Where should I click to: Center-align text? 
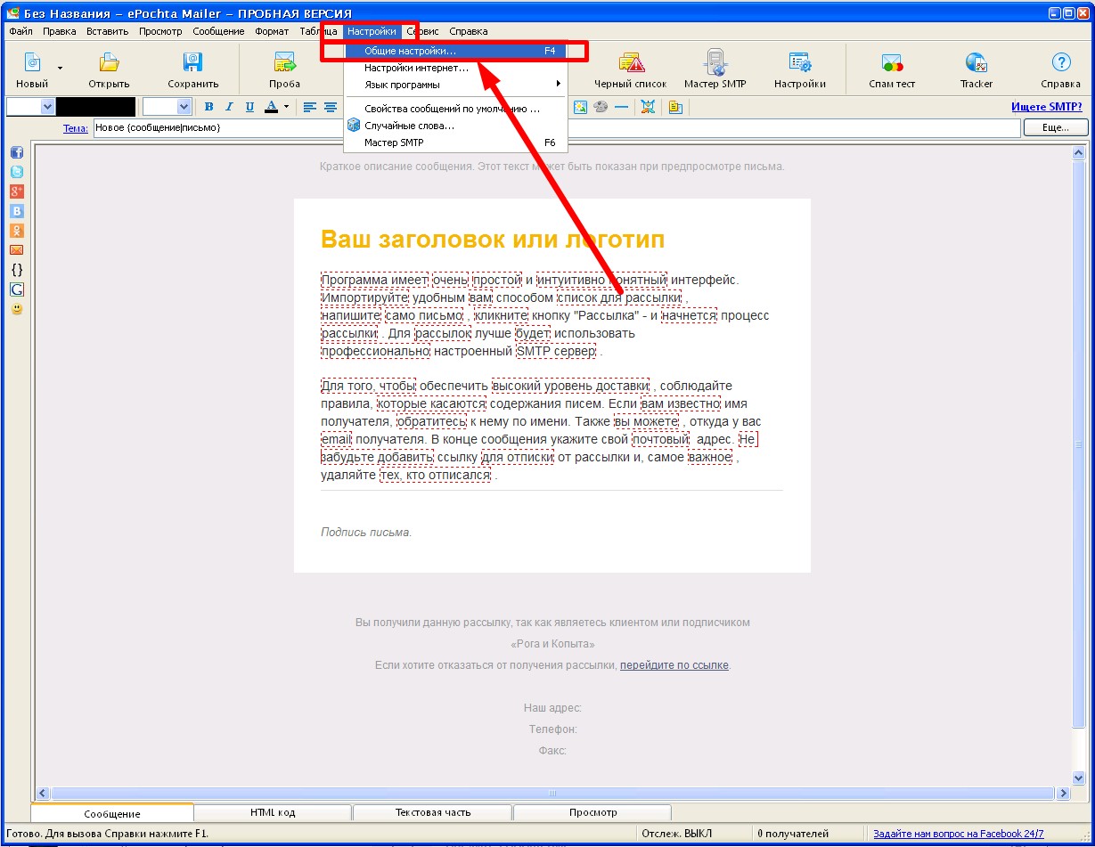click(x=331, y=107)
